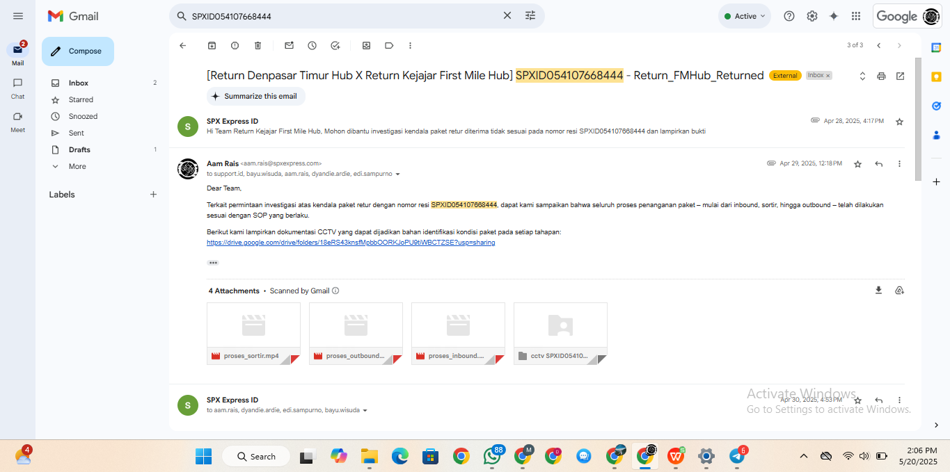The image size is (950, 472).
Task: Open proses_inbound video attachment
Action: pyautogui.click(x=458, y=334)
